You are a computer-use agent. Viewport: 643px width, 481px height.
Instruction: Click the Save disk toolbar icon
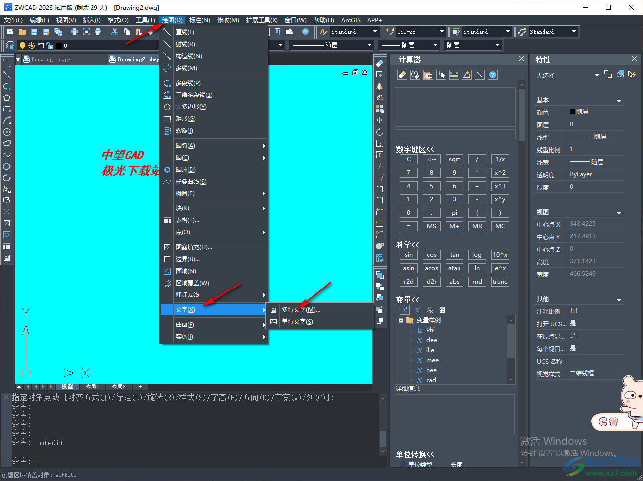(x=34, y=32)
